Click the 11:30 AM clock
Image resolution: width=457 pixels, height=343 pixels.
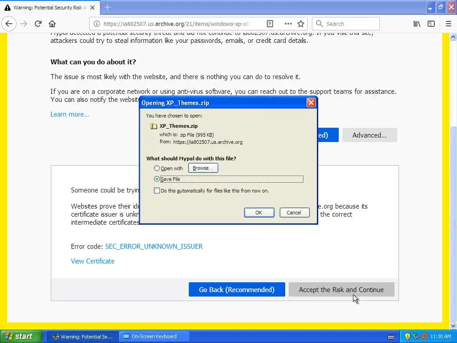point(440,337)
